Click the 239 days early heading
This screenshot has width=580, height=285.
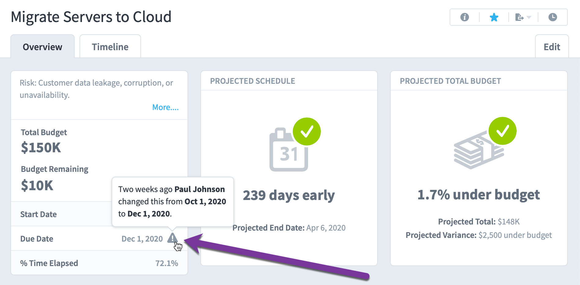click(289, 195)
